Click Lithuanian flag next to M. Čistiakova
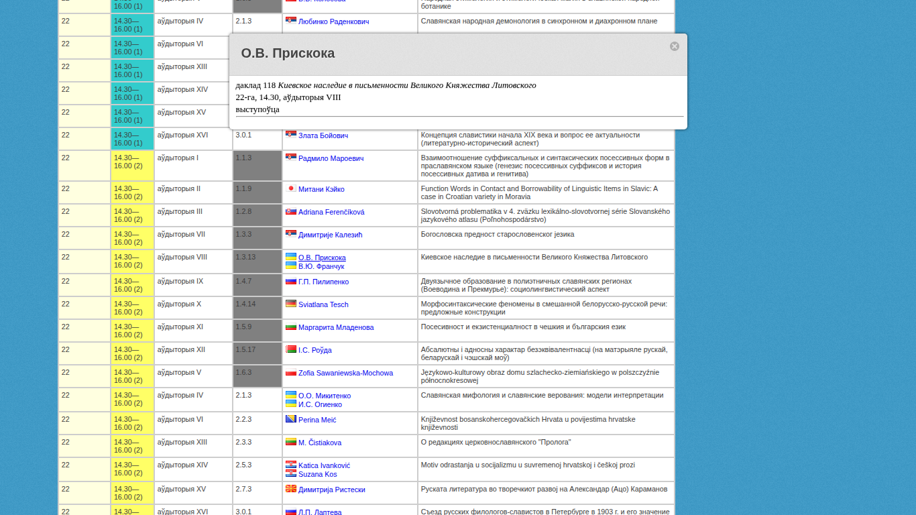Screen dimensions: 916x515 pyautogui.click(x=291, y=442)
